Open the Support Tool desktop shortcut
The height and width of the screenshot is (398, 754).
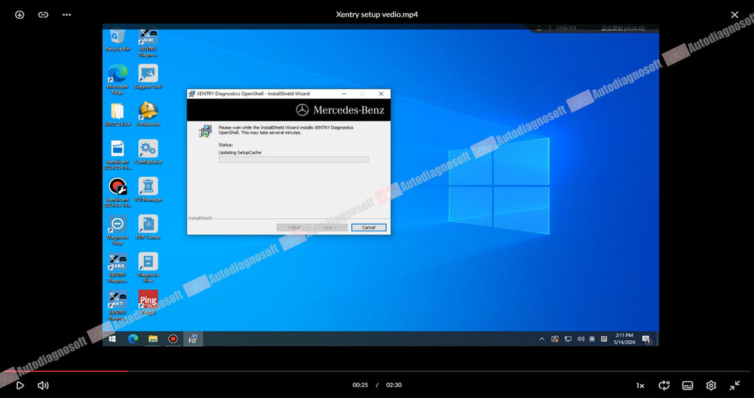148,77
